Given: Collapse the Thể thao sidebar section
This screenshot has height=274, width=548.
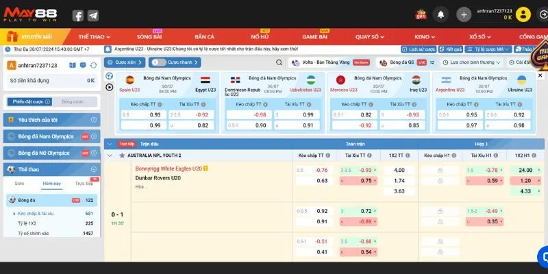Looking at the screenshot, I should [93, 169].
